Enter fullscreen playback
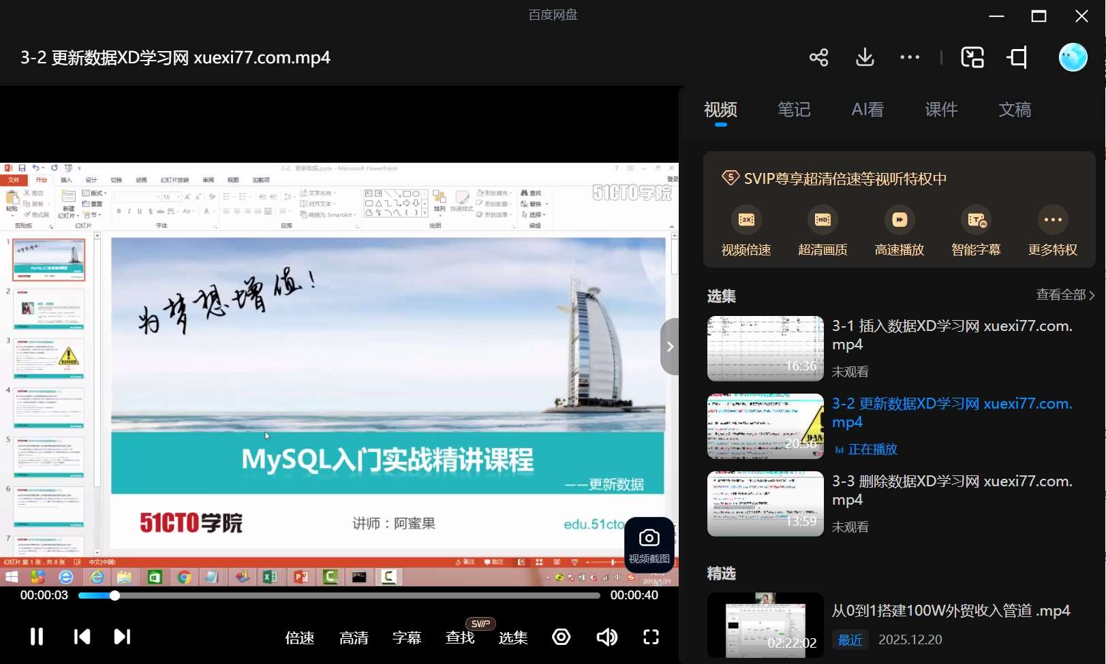Viewport: 1106px width, 664px height. (x=651, y=637)
